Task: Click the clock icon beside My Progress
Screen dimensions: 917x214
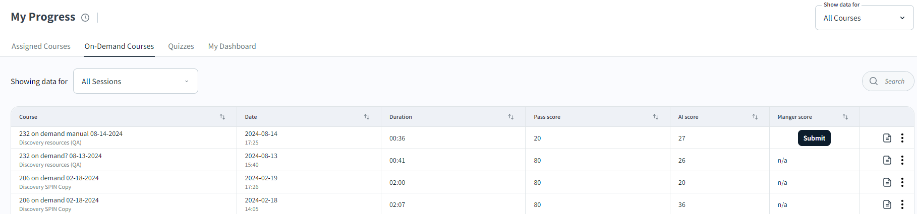Action: [85, 18]
